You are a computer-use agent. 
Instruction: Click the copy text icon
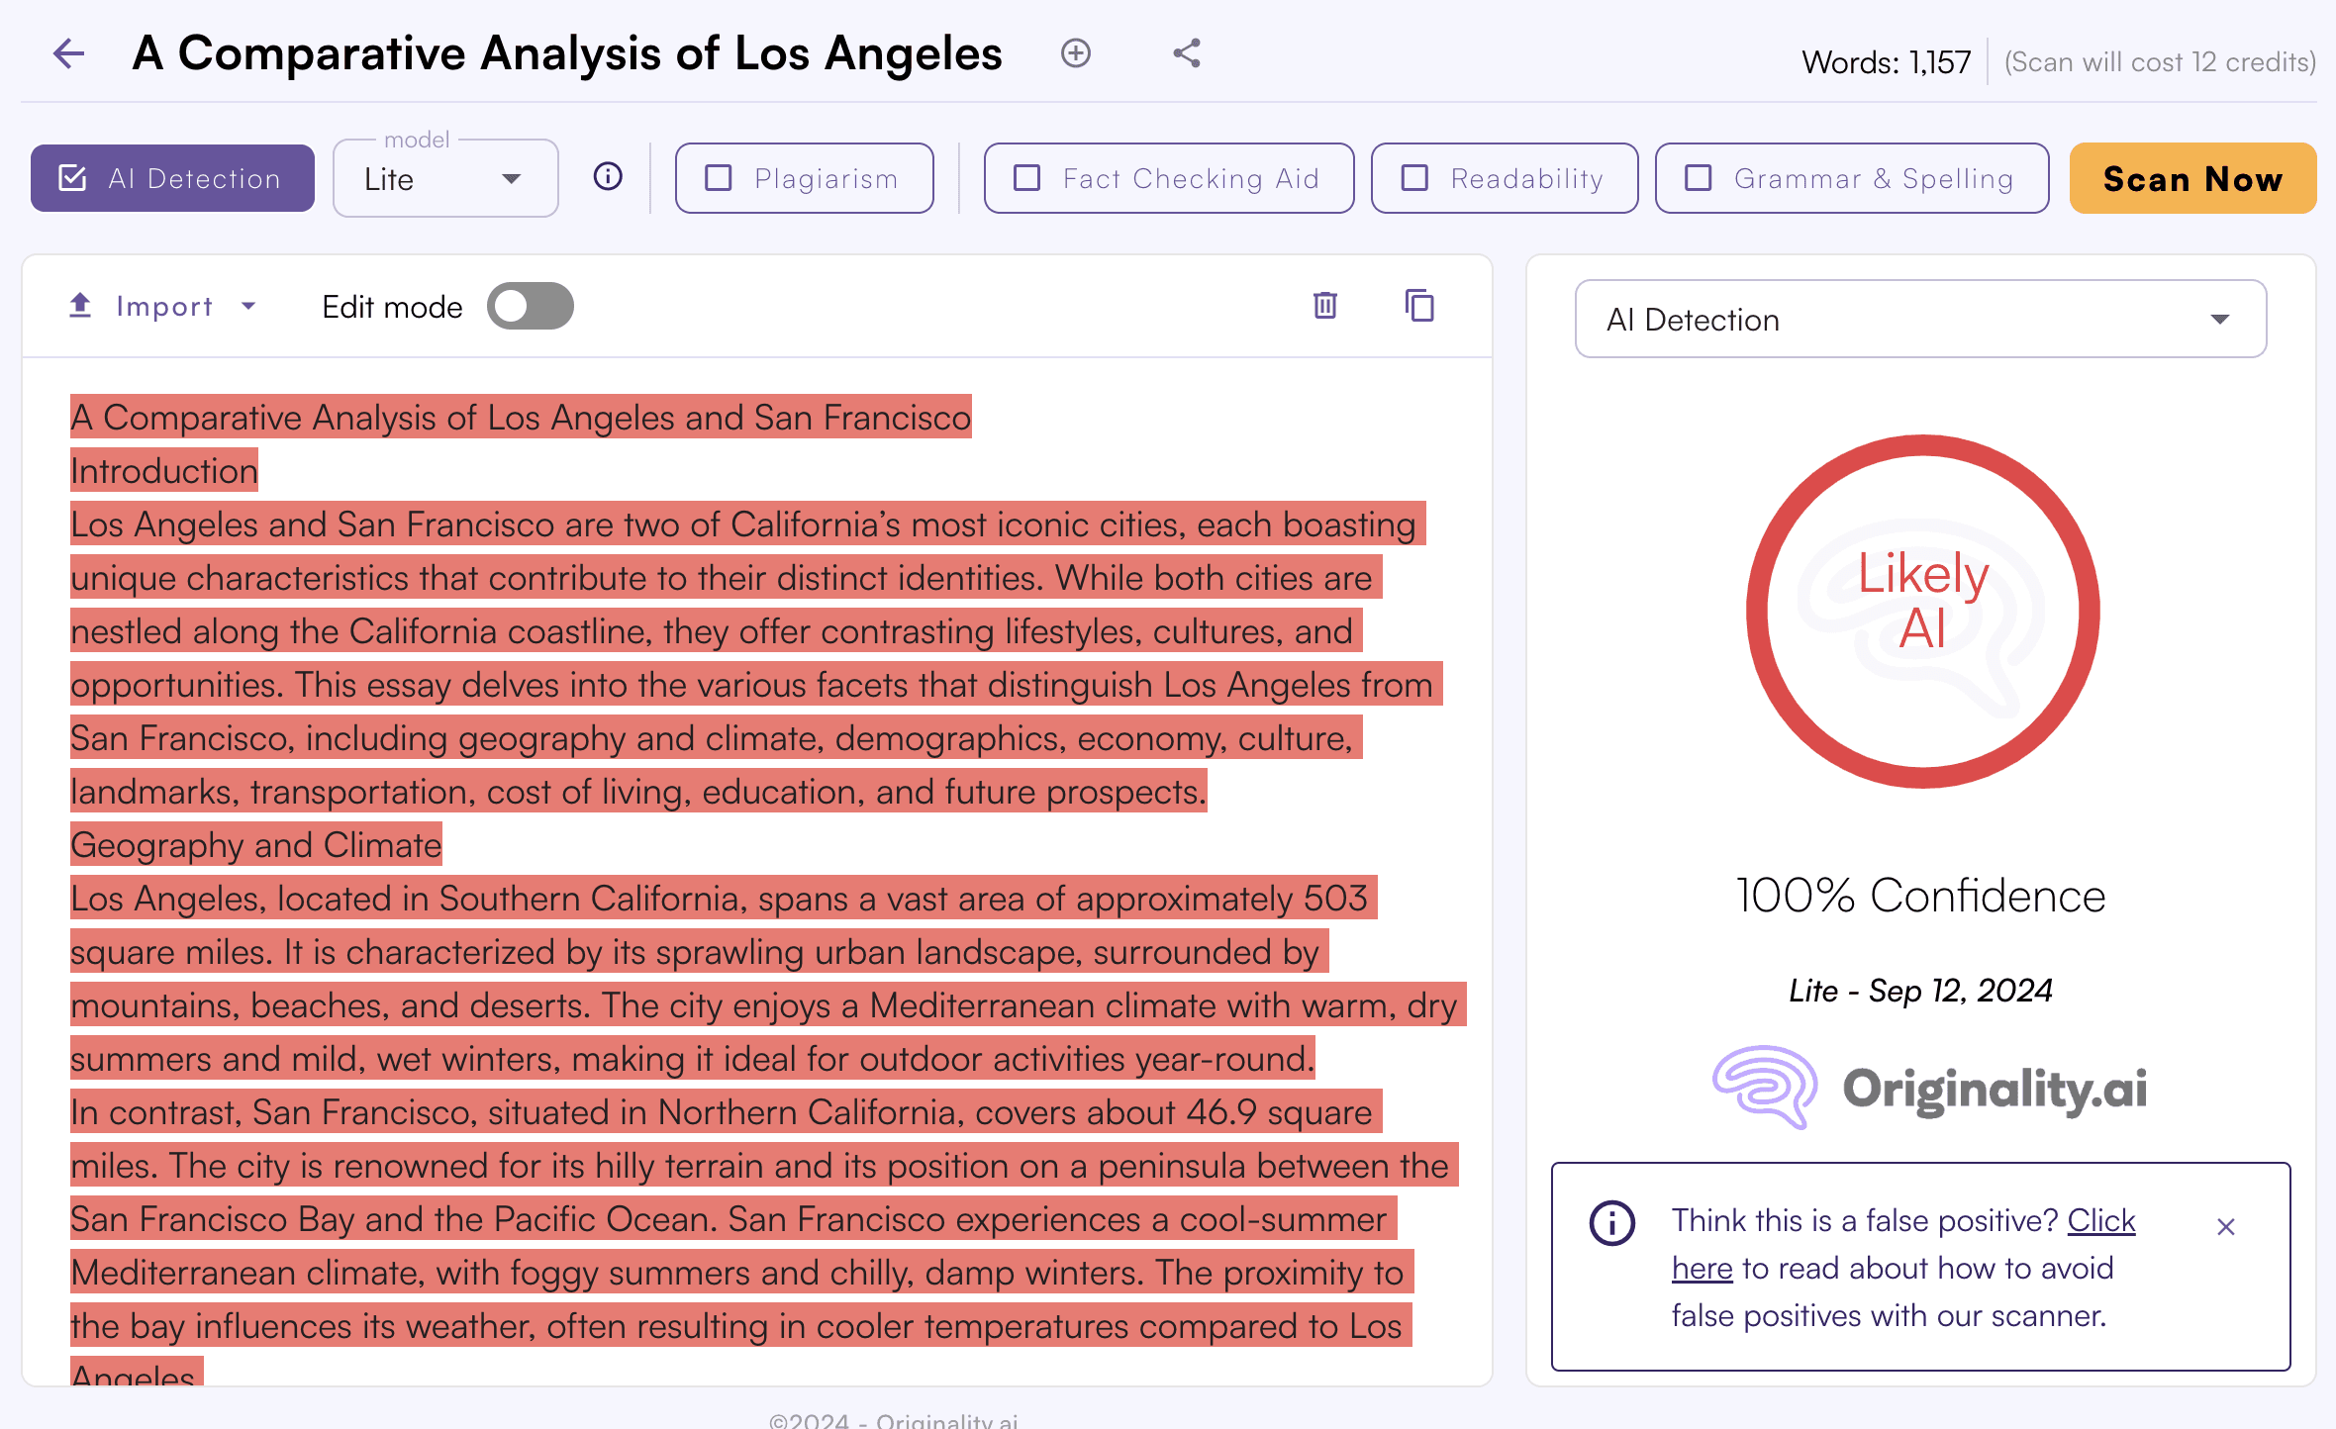click(1419, 306)
